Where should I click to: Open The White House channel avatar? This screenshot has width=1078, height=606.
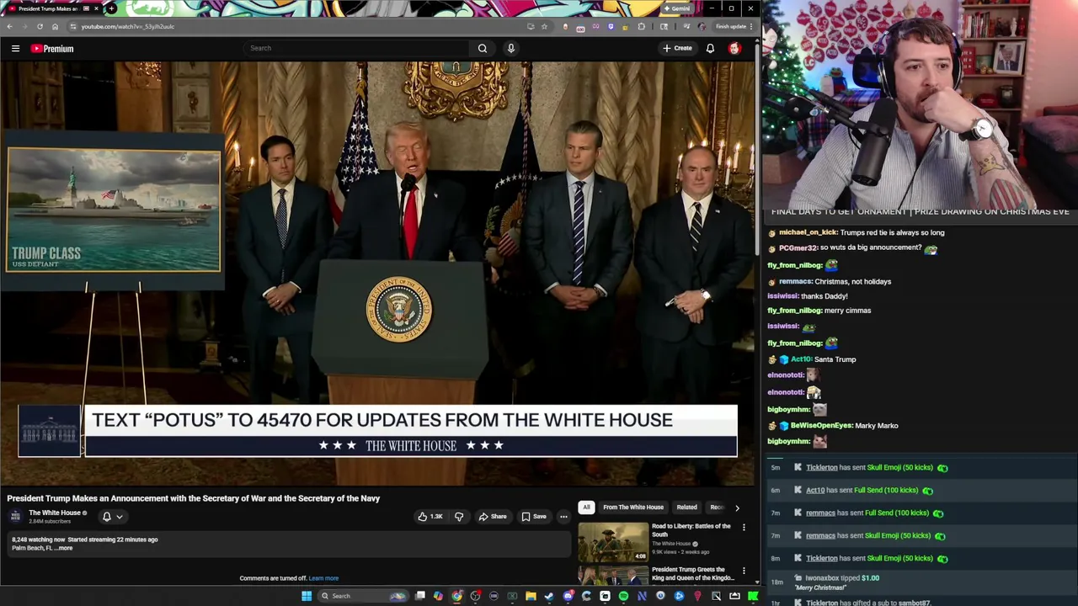coord(15,516)
